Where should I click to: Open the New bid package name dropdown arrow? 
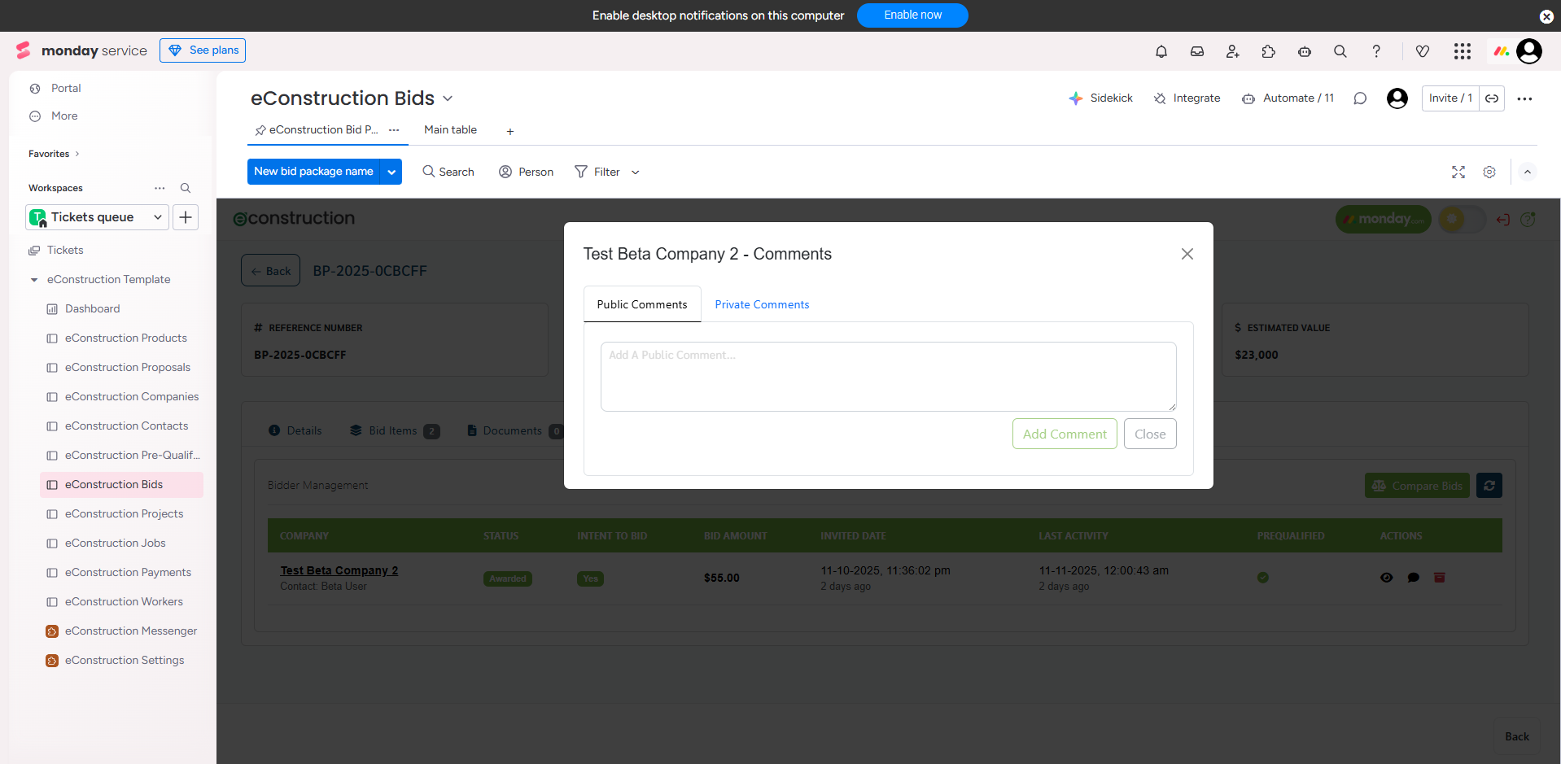pos(391,172)
